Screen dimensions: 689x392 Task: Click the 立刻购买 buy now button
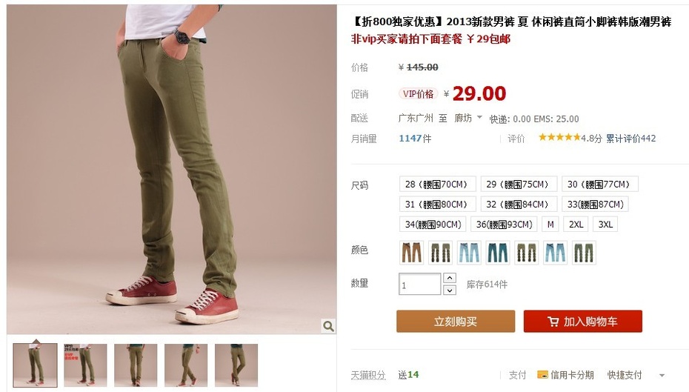click(x=456, y=322)
